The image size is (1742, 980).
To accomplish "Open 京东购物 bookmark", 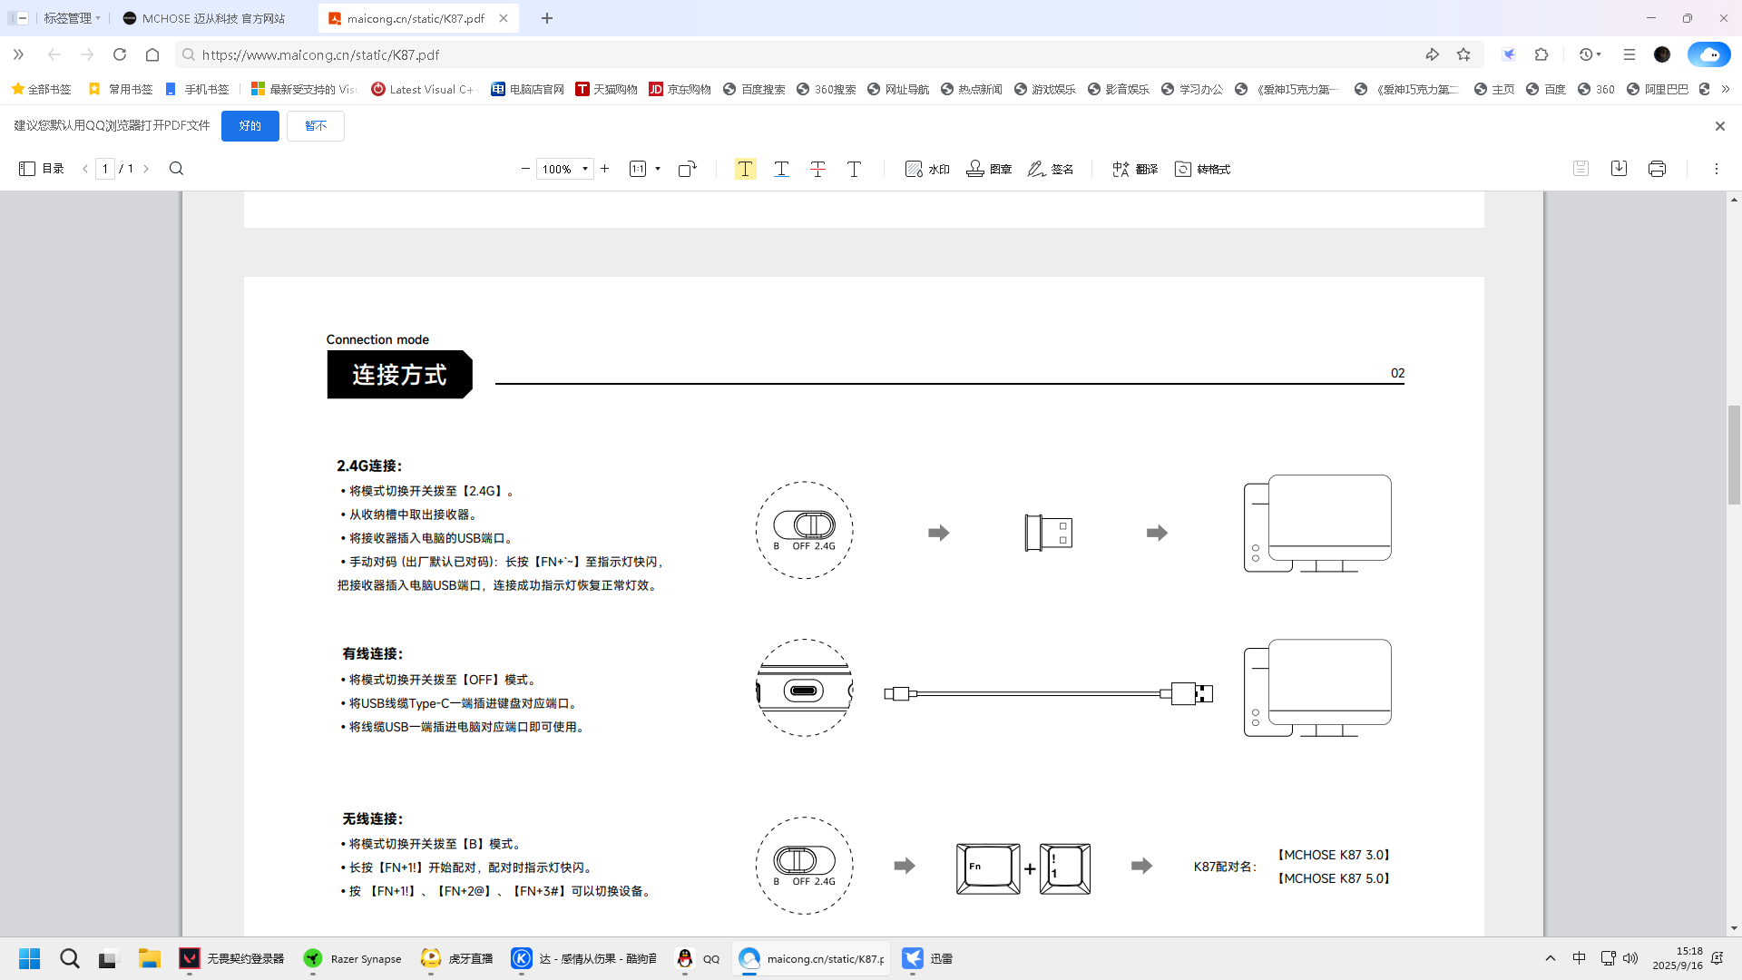I will pyautogui.click(x=680, y=89).
